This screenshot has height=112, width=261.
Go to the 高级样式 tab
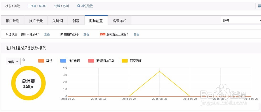(x=119, y=21)
